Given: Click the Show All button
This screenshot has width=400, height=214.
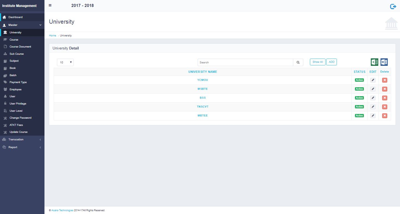Looking at the screenshot, I should (x=317, y=62).
